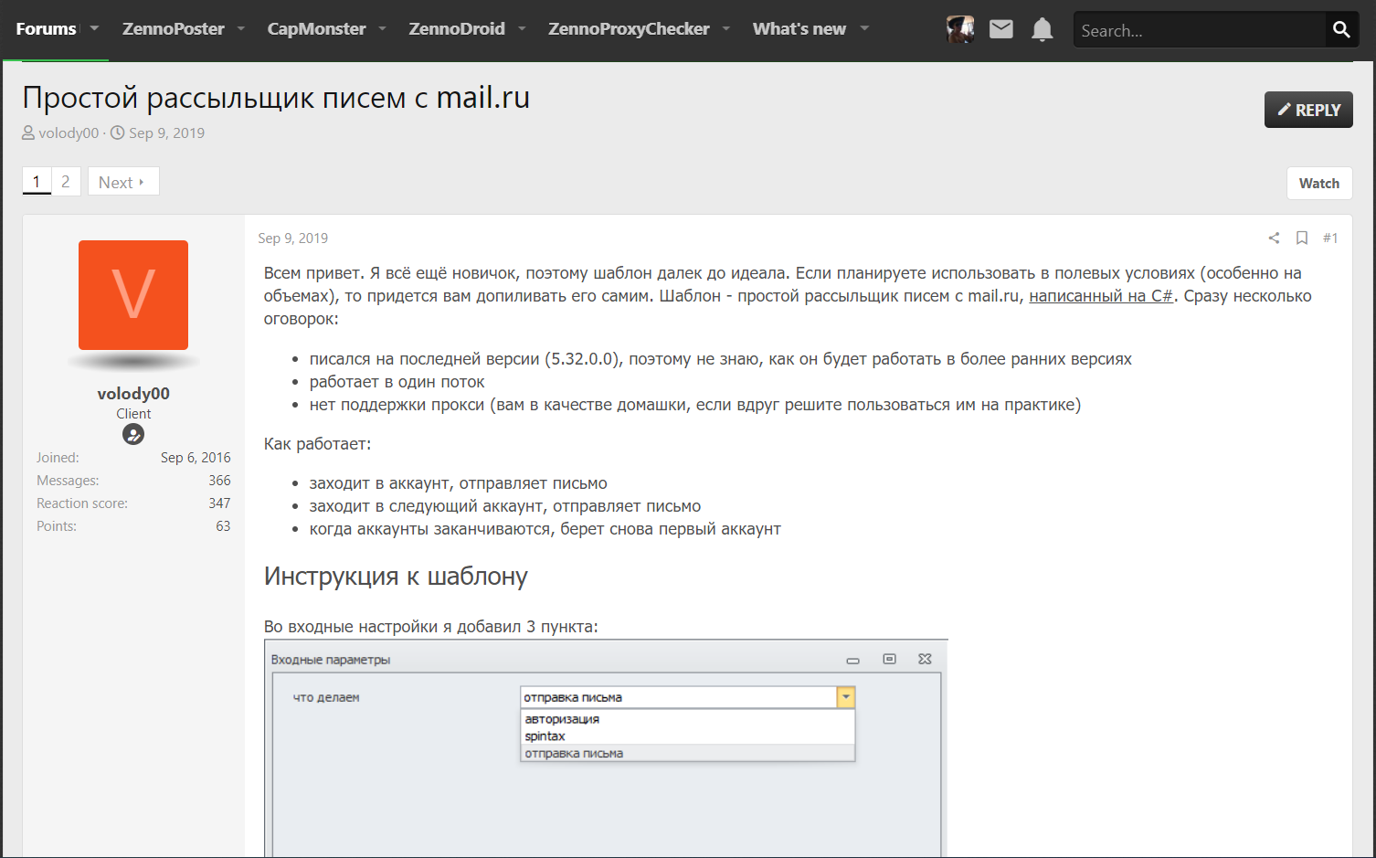Open the alerts bell icon
Viewport: 1376px width, 858px height.
(1042, 30)
